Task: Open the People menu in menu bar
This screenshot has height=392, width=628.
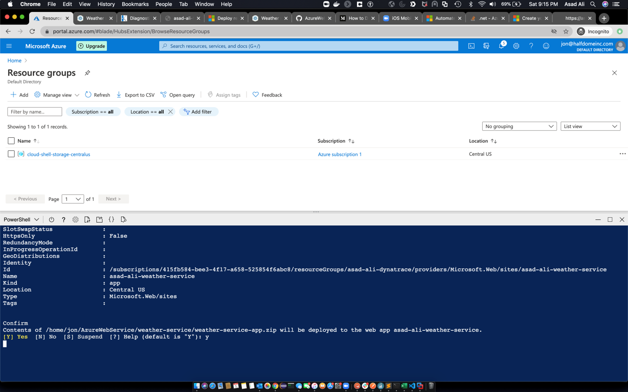Action: 163,4
